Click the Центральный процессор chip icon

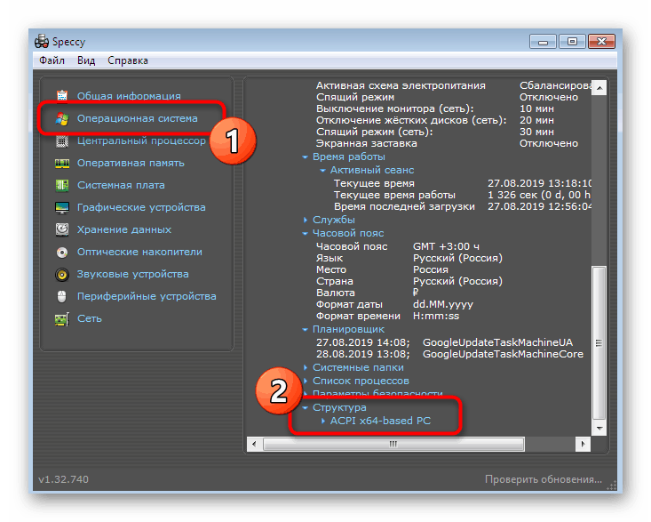(62, 141)
